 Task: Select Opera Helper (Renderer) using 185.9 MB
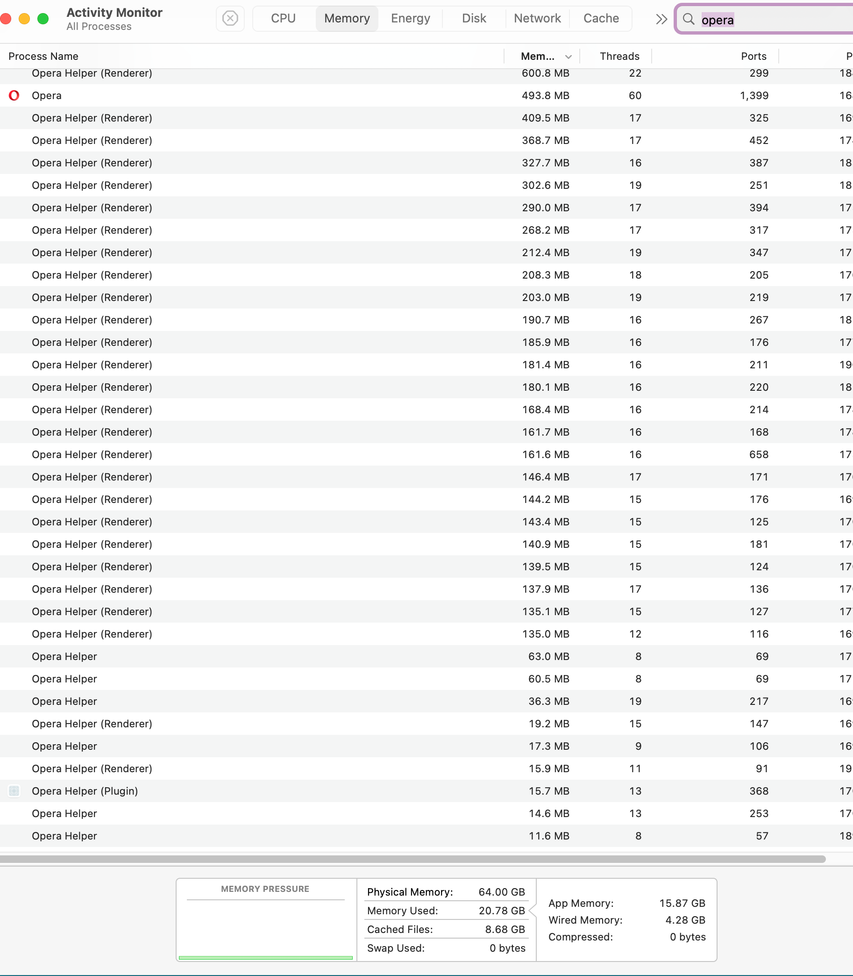click(426, 342)
